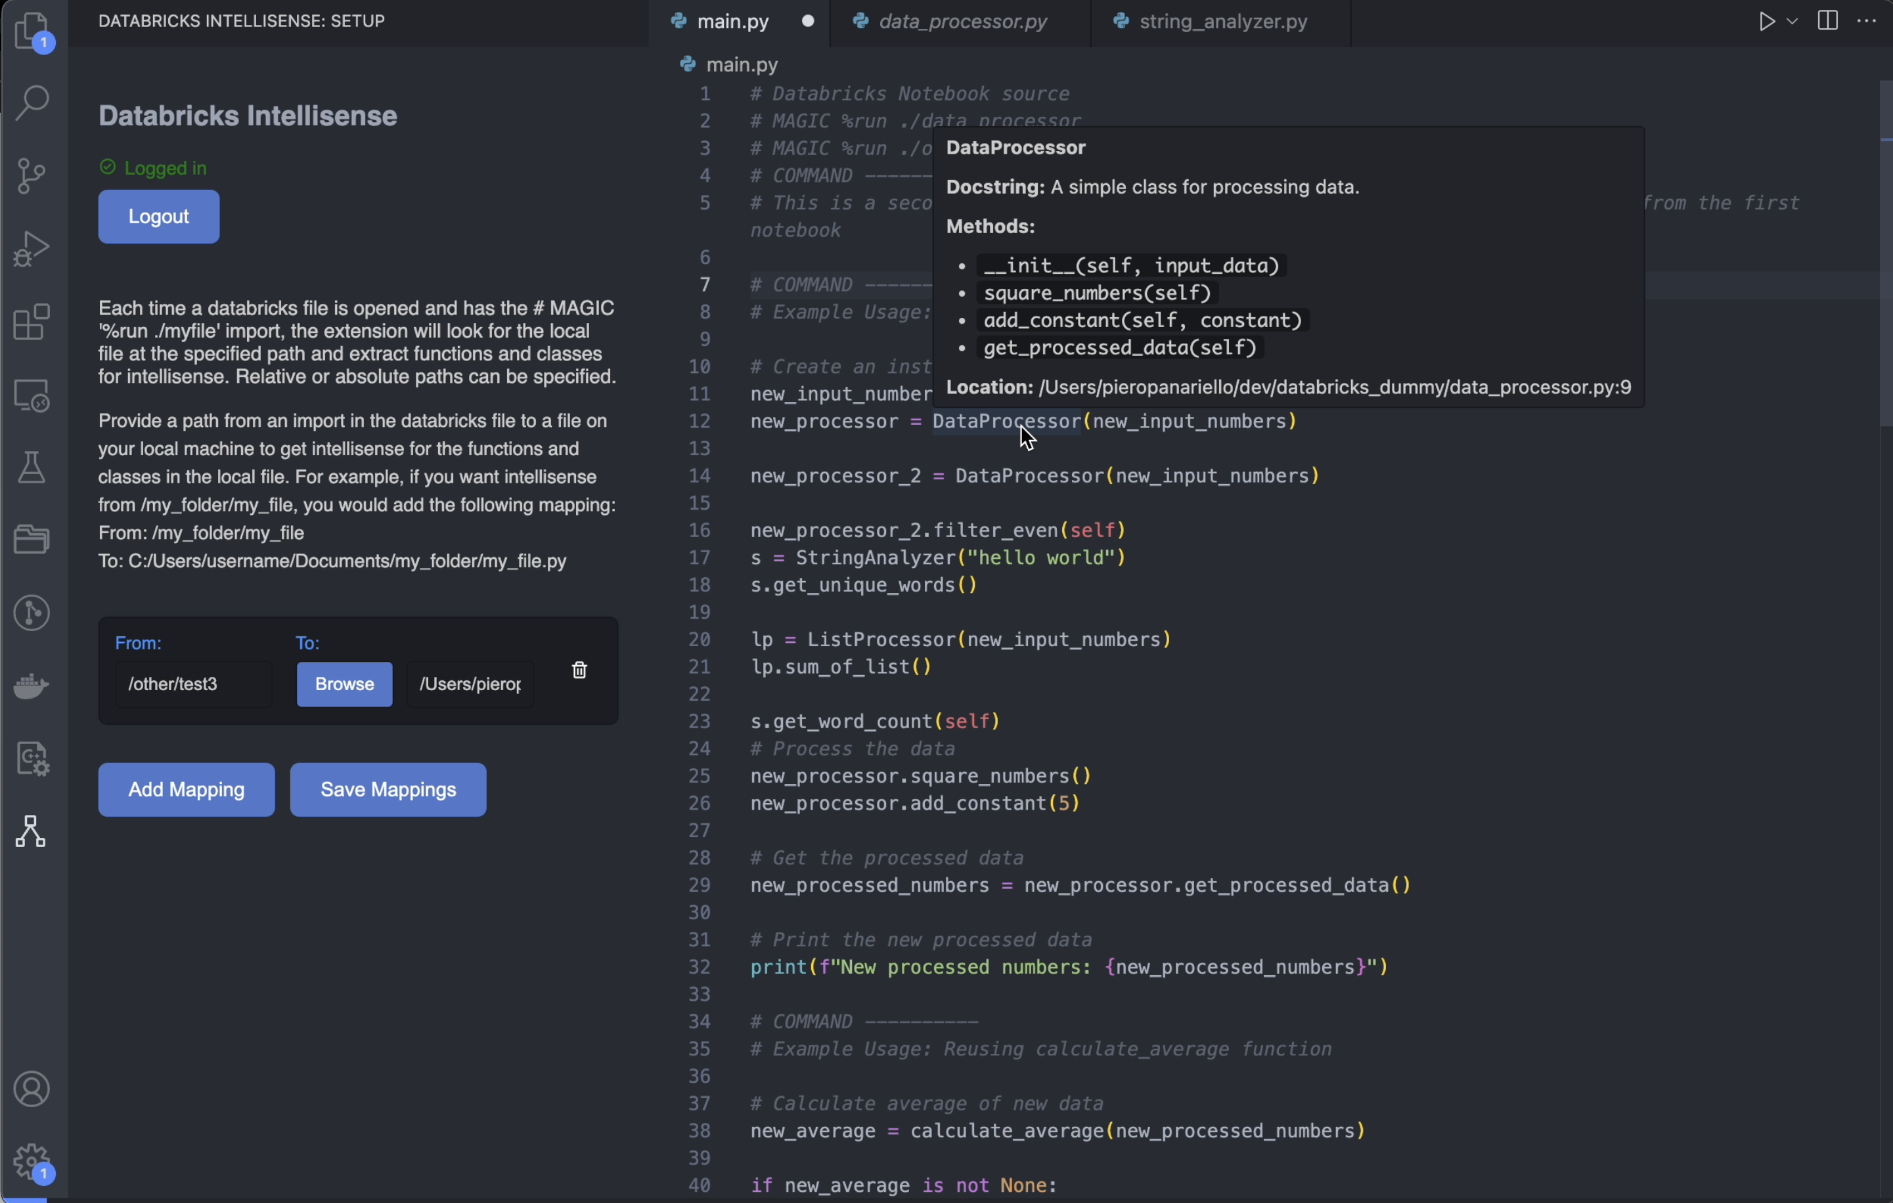Viewport: 1893px width, 1203px height.
Task: Click s.get_unique_words() on line 18
Action: click(863, 585)
